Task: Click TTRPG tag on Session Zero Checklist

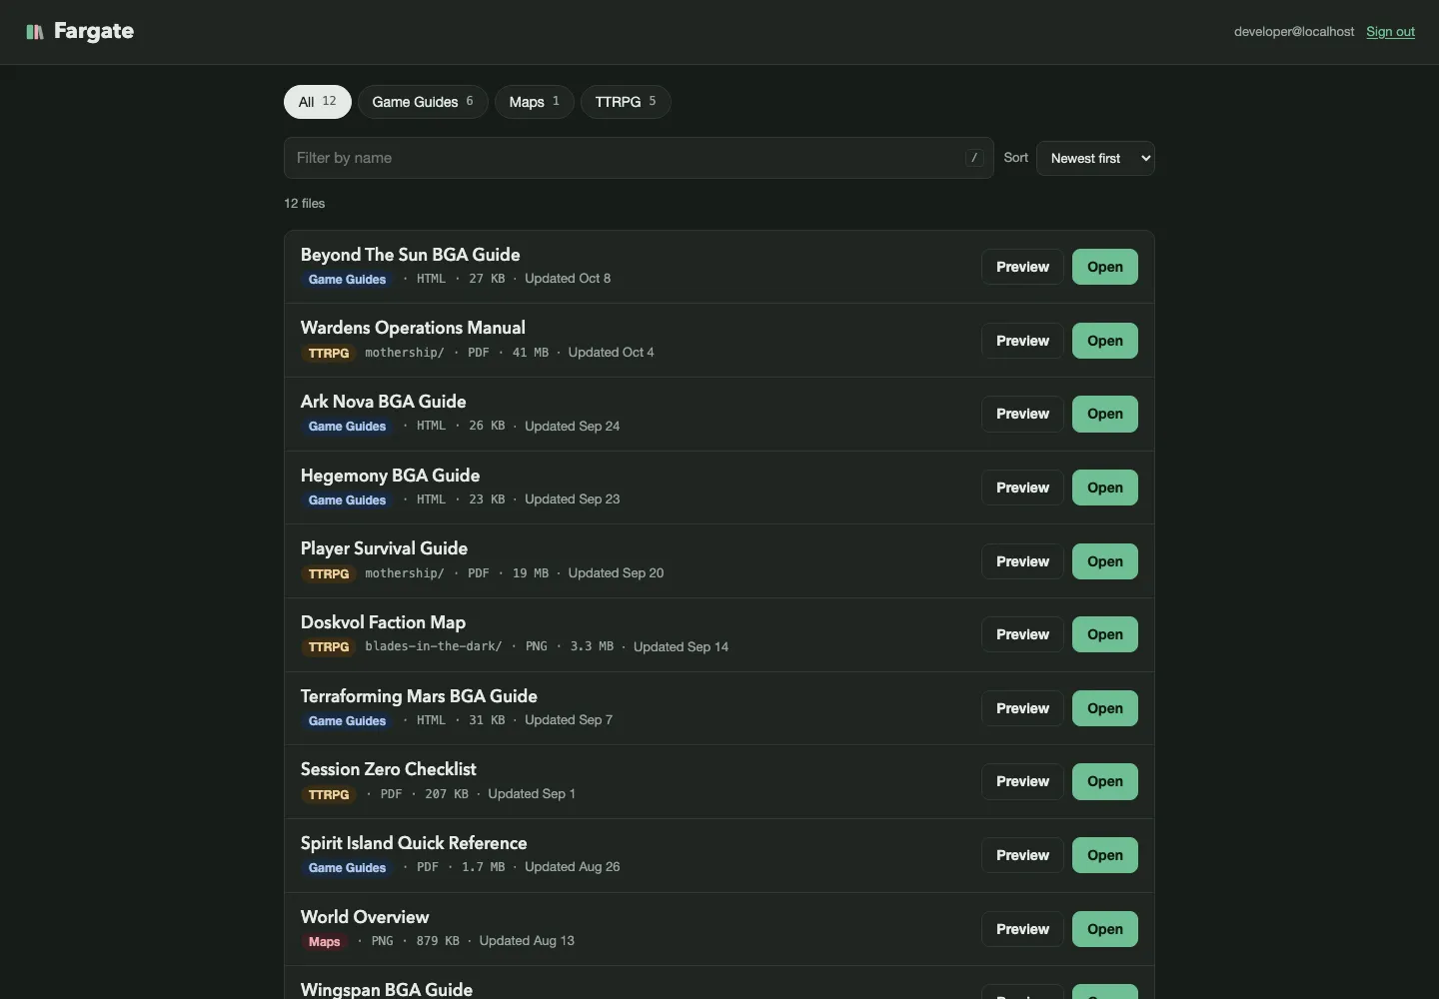Action: pos(329,794)
